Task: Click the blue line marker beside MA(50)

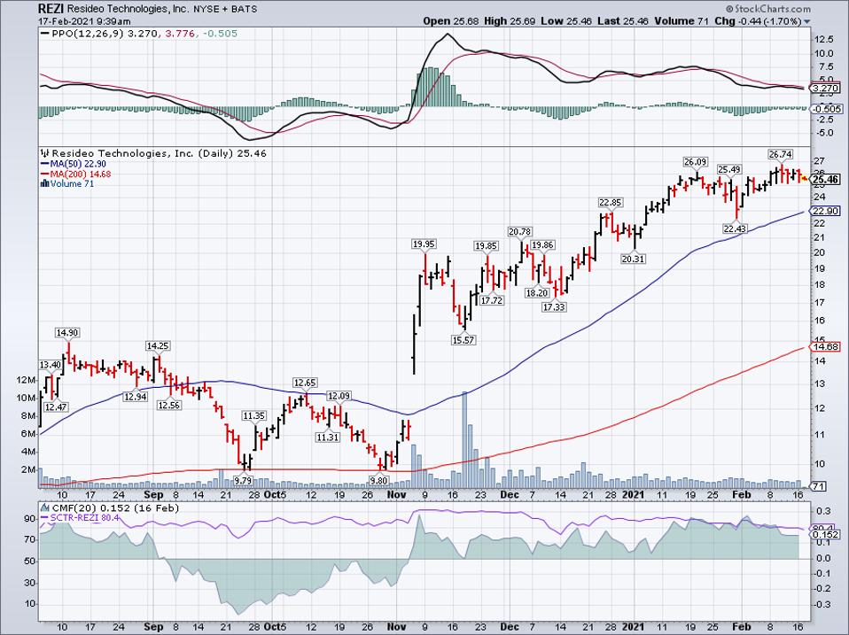Action: [43, 164]
